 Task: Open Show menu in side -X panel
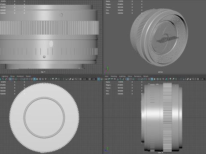(x=130, y=76)
